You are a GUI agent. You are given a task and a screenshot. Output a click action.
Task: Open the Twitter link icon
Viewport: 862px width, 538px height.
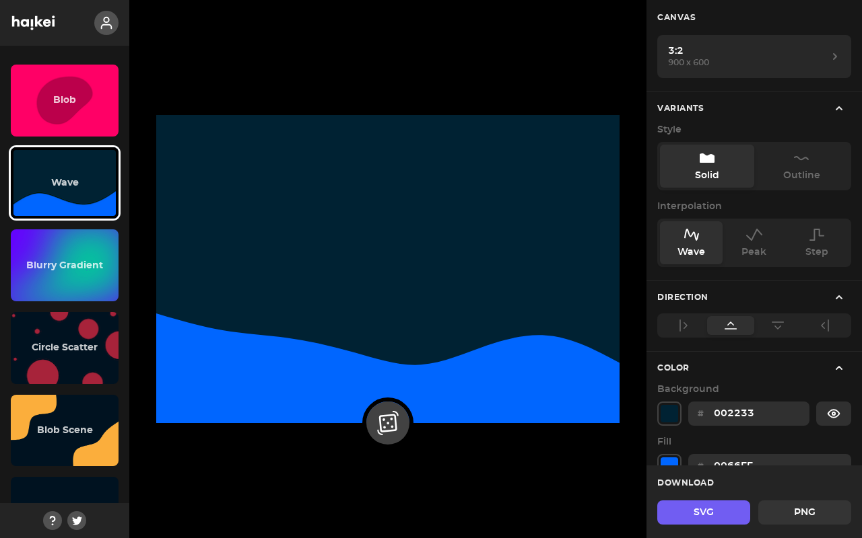coord(77,521)
